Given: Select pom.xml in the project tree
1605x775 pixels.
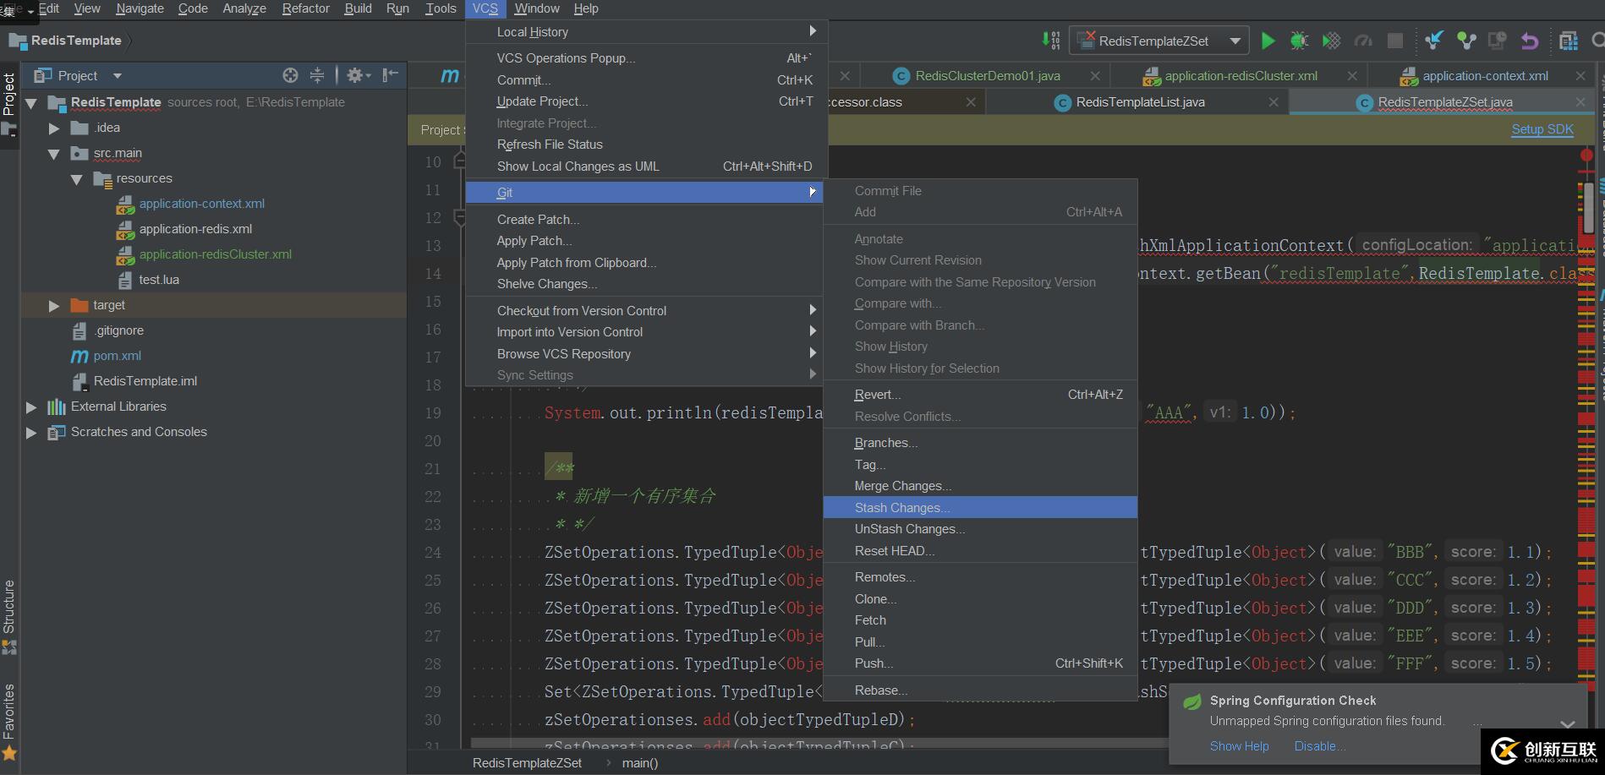Looking at the screenshot, I should tap(117, 356).
